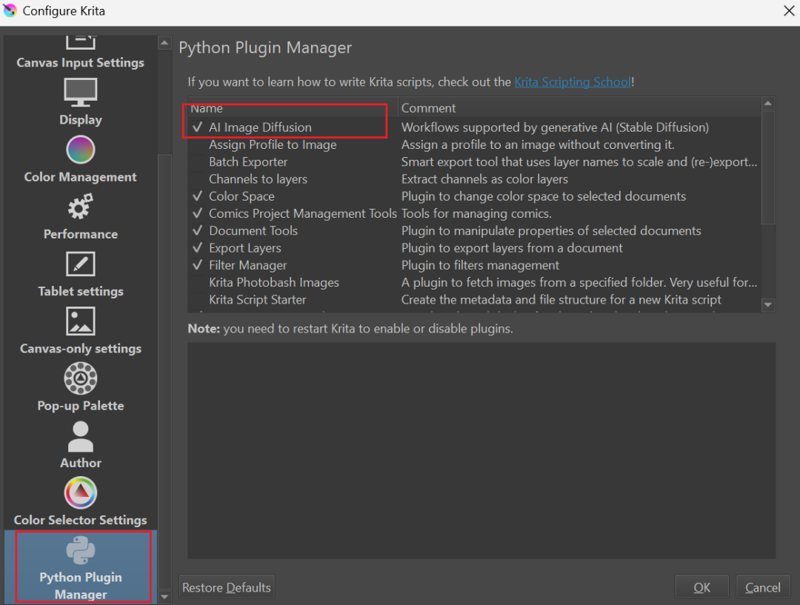The image size is (800, 605).
Task: Select the Color Management label
Action: click(x=80, y=176)
